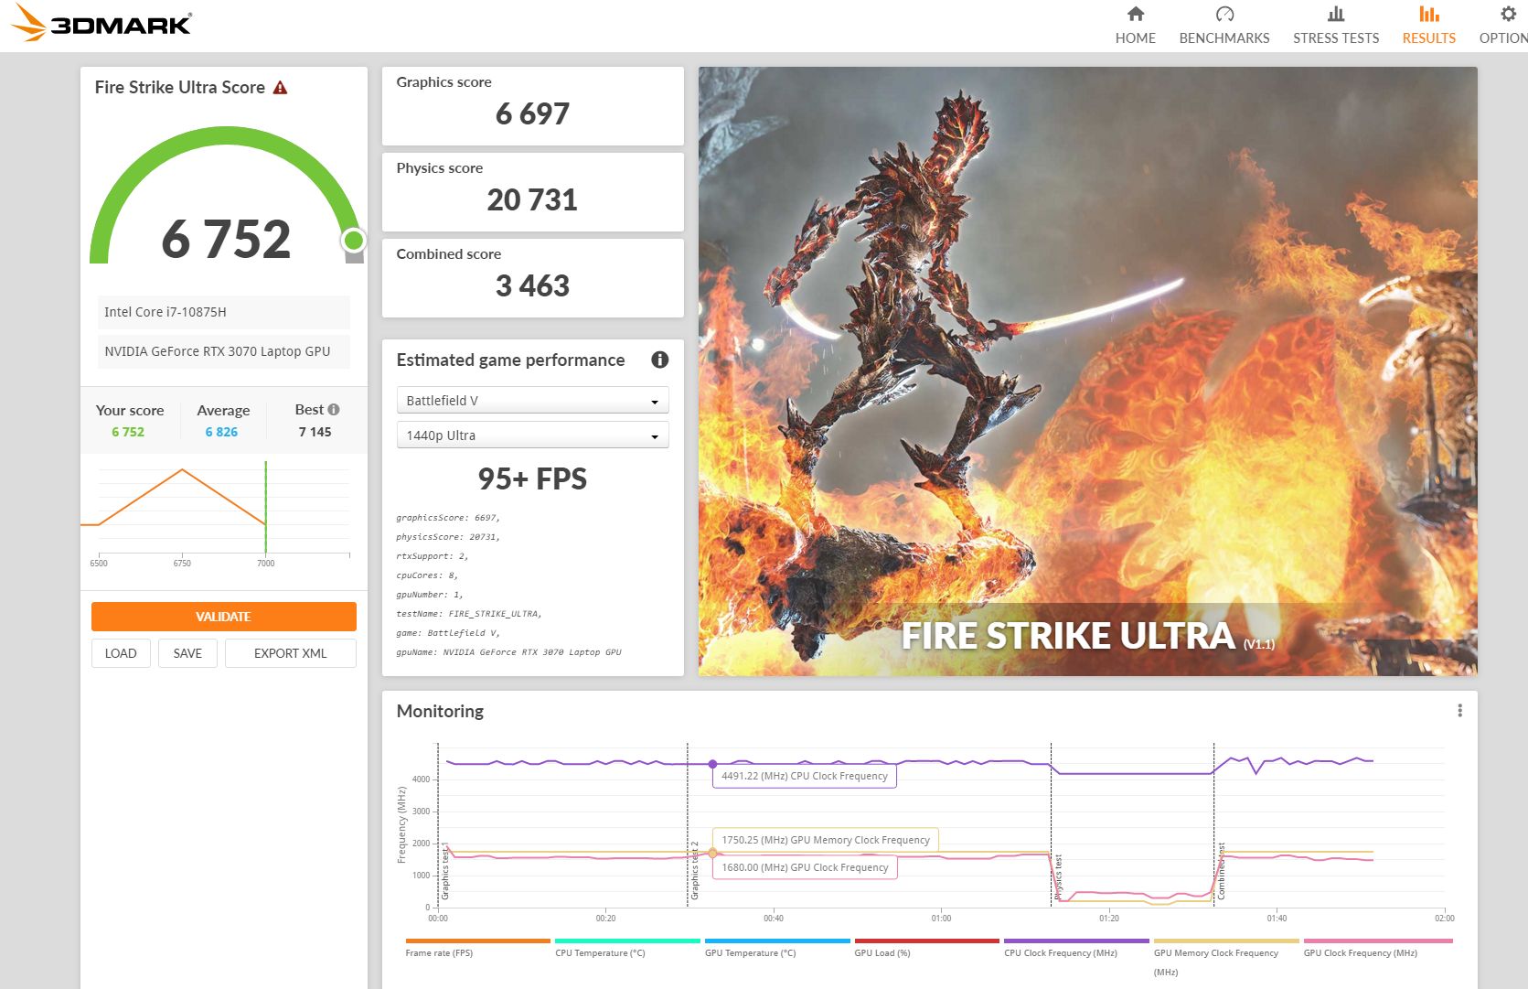
Task: Click the Best score 7 145
Action: (x=315, y=432)
